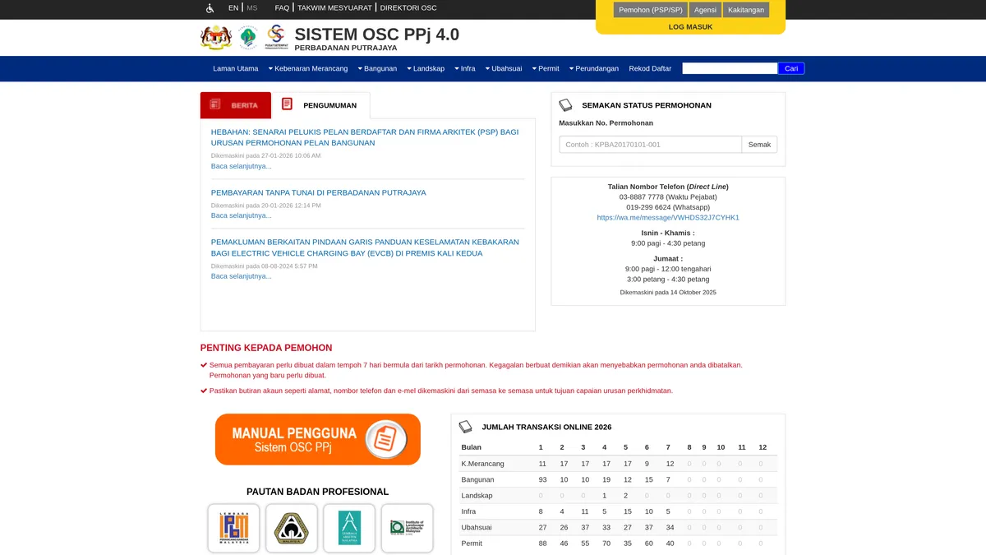Image resolution: width=986 pixels, height=555 pixels.
Task: Expand Landskap dropdown menu
Action: pos(426,69)
